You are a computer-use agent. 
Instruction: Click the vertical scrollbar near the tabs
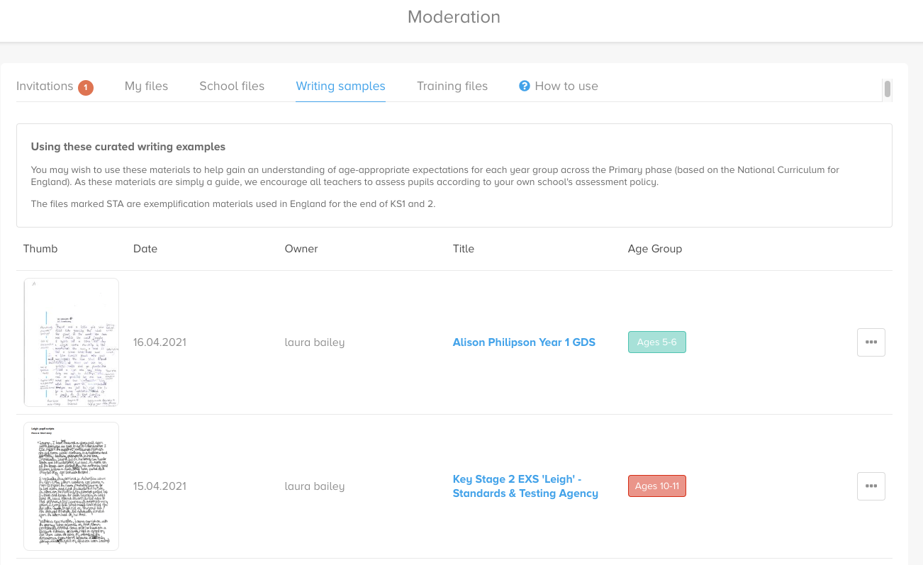[x=886, y=90]
